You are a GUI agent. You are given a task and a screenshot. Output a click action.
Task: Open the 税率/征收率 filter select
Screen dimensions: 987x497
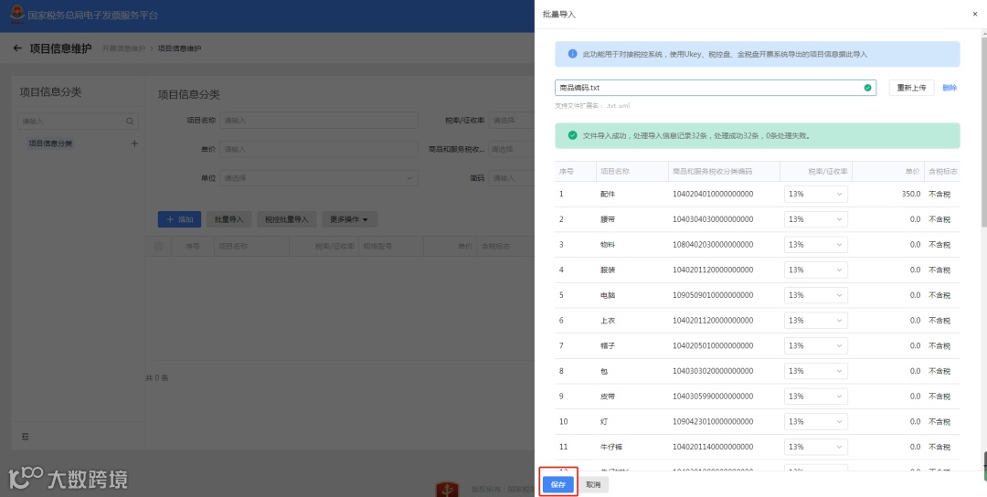(x=512, y=121)
